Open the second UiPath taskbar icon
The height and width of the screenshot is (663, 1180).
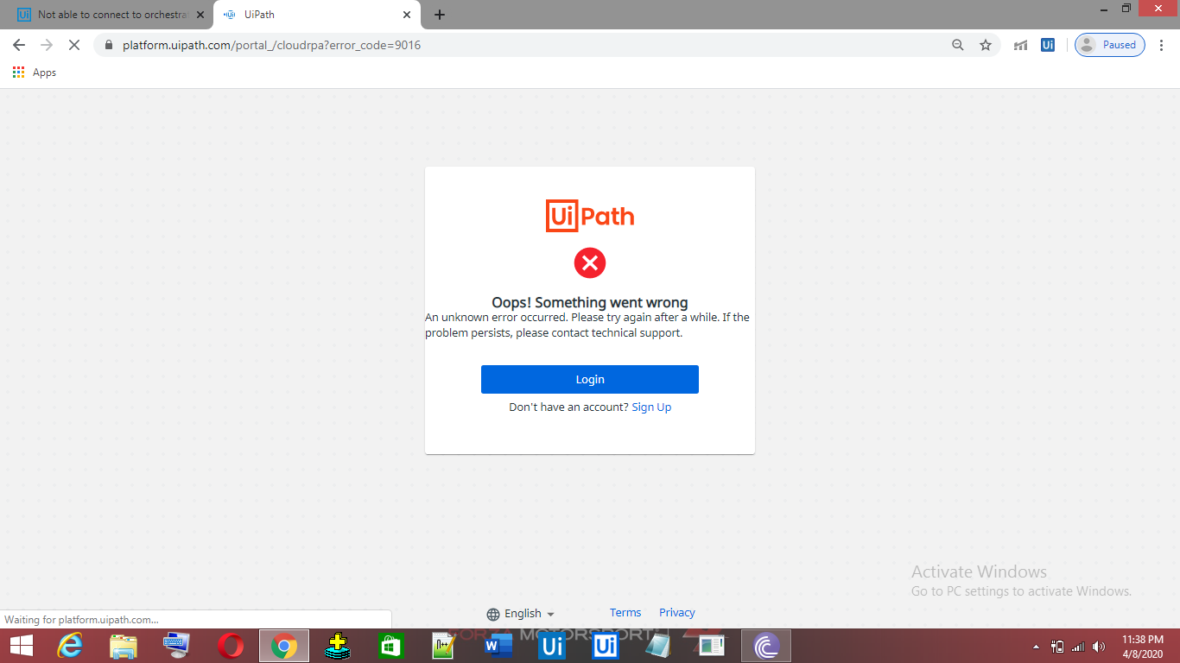[606, 646]
